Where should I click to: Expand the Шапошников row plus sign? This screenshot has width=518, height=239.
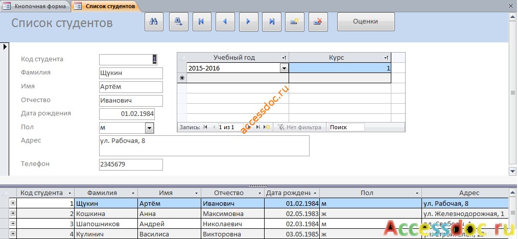point(13,224)
